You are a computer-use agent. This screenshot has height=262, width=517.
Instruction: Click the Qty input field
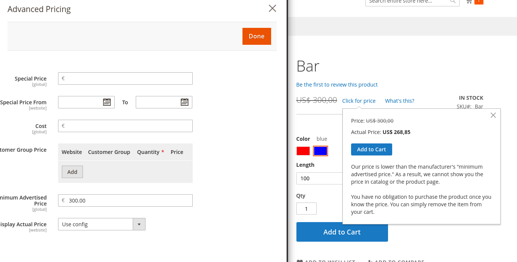(307, 209)
